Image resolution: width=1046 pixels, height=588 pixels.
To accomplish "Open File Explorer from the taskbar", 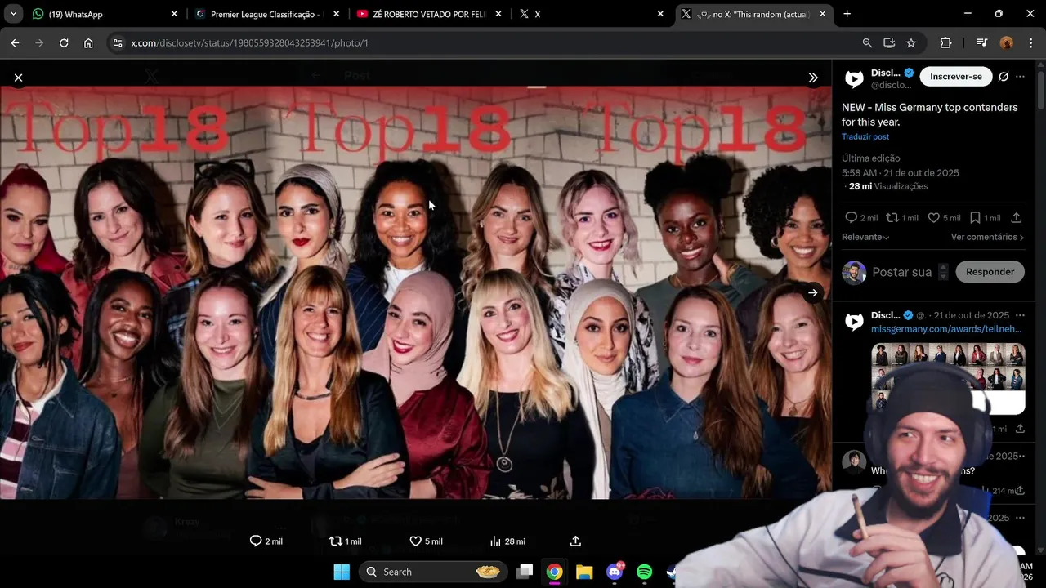I will point(584,572).
